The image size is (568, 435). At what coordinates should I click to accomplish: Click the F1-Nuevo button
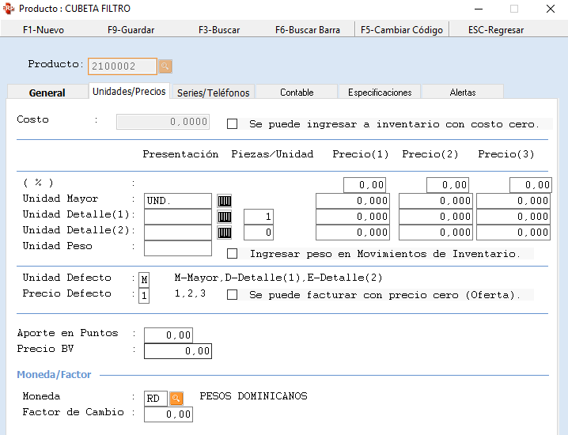pyautogui.click(x=44, y=30)
